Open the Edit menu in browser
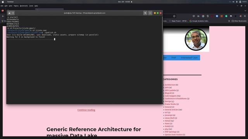This screenshot has width=248, height=139. pos(6,6)
